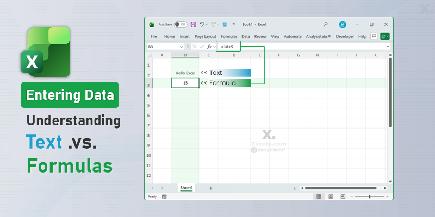Select the Page Layout tab
Viewport: 435px width, 217px height.
click(x=206, y=36)
